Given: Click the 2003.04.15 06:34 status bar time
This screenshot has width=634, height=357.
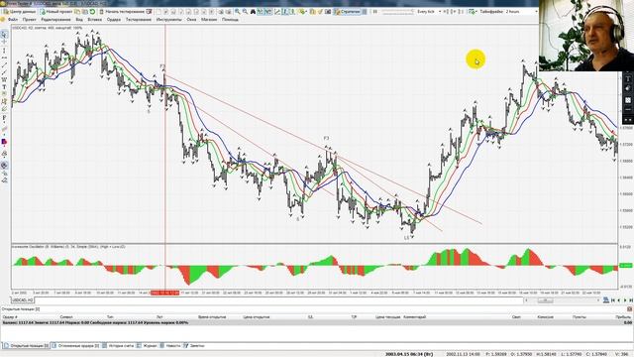Looking at the screenshot, I should coord(409,354).
